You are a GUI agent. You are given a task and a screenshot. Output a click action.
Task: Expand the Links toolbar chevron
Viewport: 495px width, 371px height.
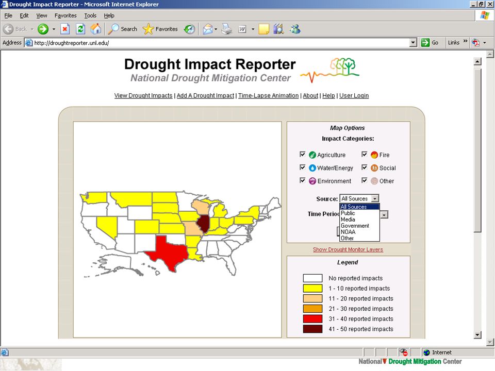[465, 42]
